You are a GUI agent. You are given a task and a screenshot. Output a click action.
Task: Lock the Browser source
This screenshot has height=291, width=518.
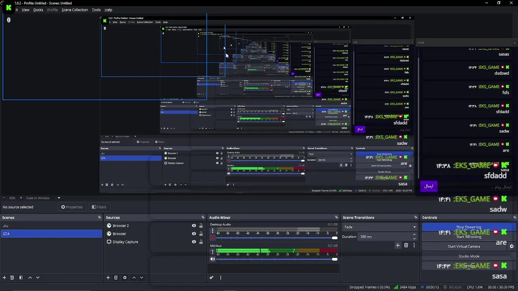[201, 234]
